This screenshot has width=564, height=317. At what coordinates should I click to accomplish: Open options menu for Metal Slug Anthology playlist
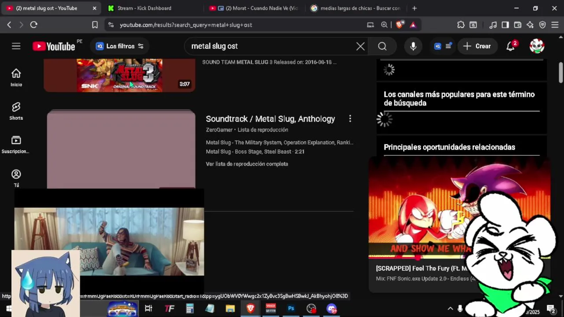click(x=350, y=119)
